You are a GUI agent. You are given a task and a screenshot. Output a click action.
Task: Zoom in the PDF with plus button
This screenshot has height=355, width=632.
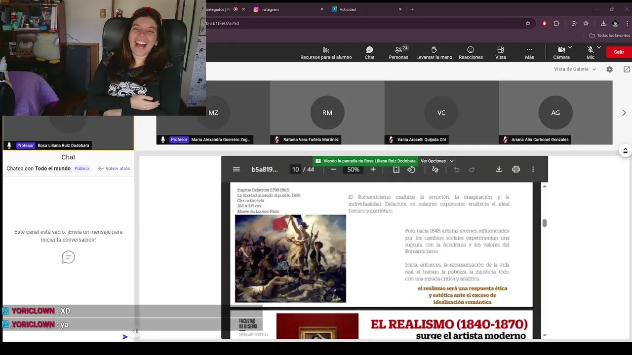(373, 169)
